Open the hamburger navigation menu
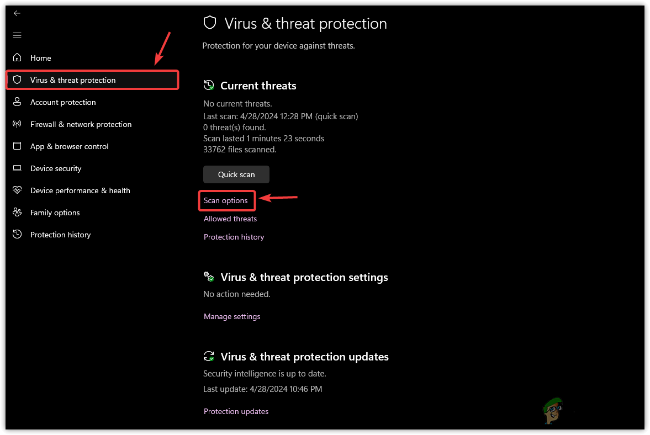This screenshot has width=650, height=435. pyautogui.click(x=17, y=35)
